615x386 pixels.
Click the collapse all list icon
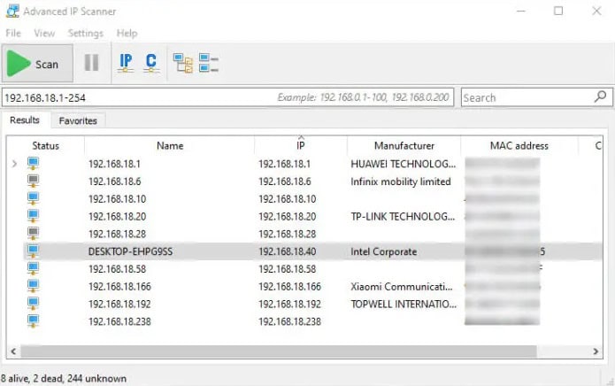pyautogui.click(x=208, y=63)
